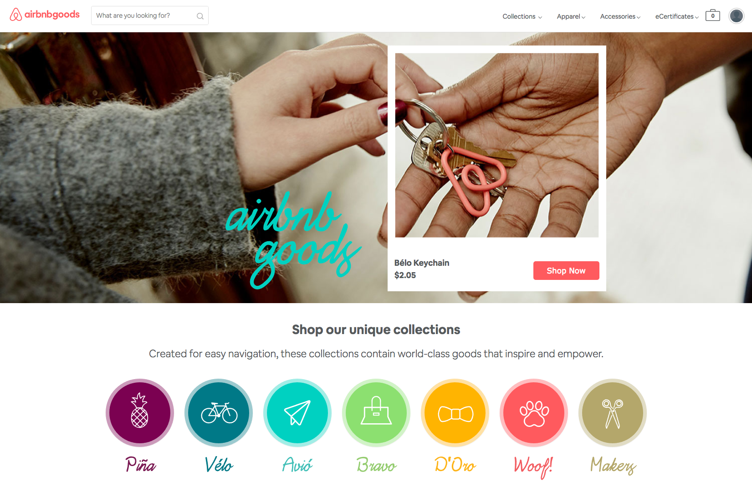Open the Makers scissors collection icon
Viewport: 752px width, 502px height.
(613, 413)
